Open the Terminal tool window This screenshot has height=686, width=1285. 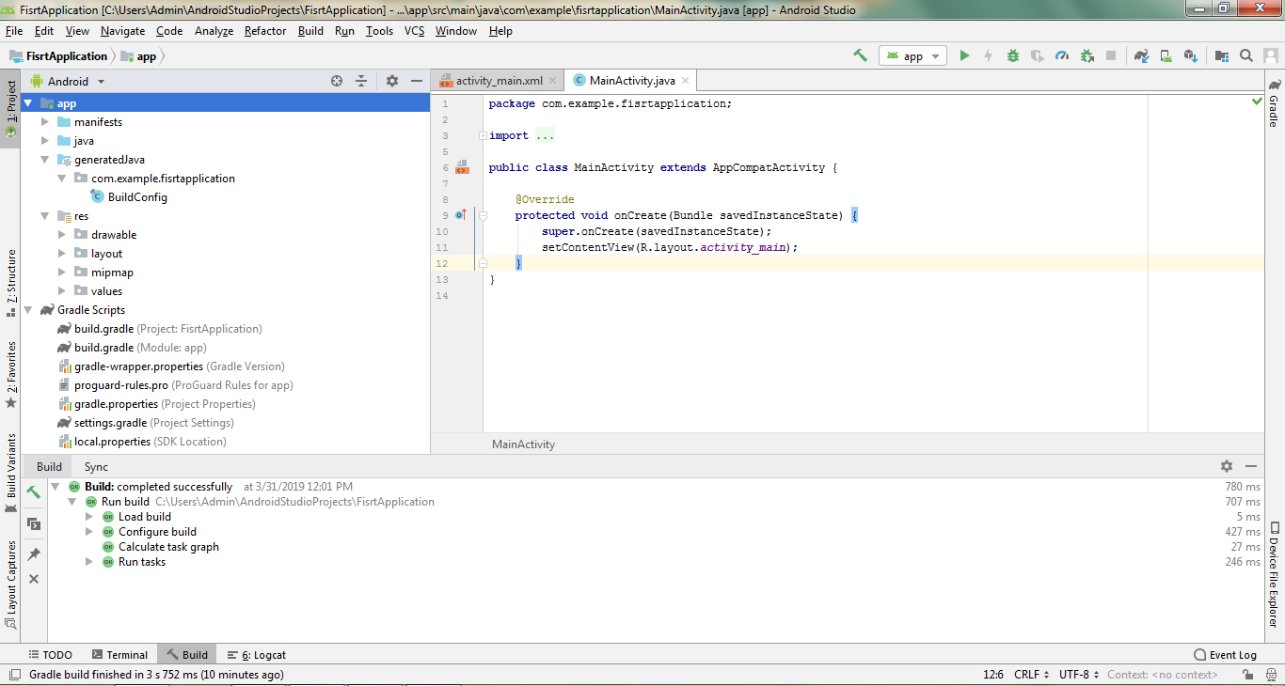[x=119, y=655]
